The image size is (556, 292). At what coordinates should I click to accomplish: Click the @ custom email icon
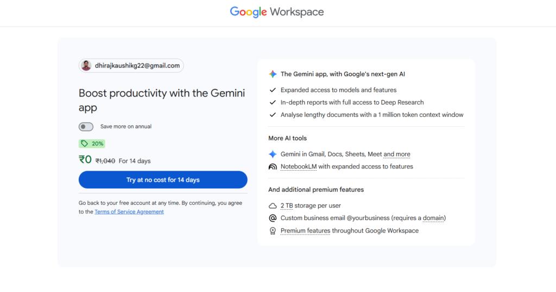tap(273, 218)
